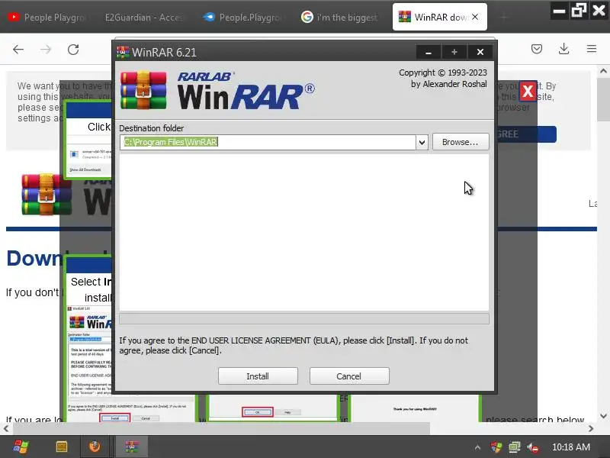This screenshot has height=458, width=610.
Task: Click the network tray icon
Action: 514,447
